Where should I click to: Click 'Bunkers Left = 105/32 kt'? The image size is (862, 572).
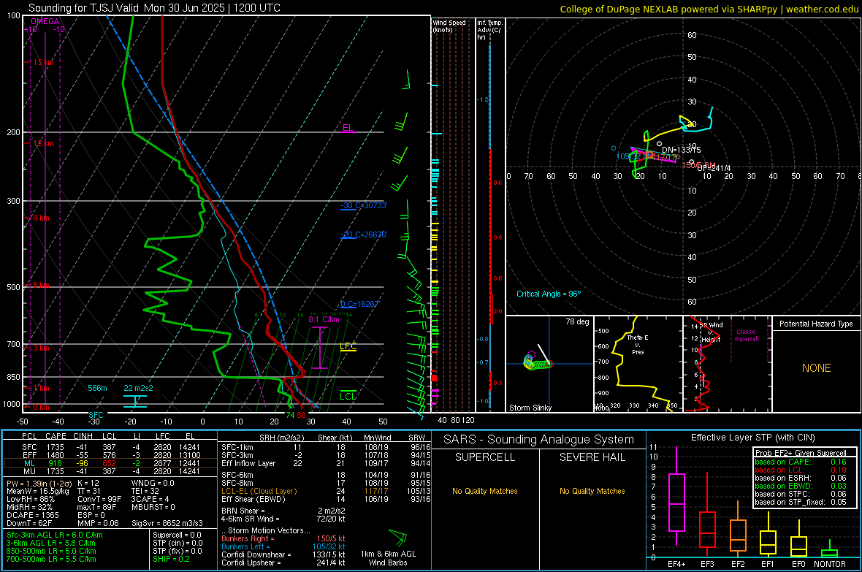click(283, 546)
